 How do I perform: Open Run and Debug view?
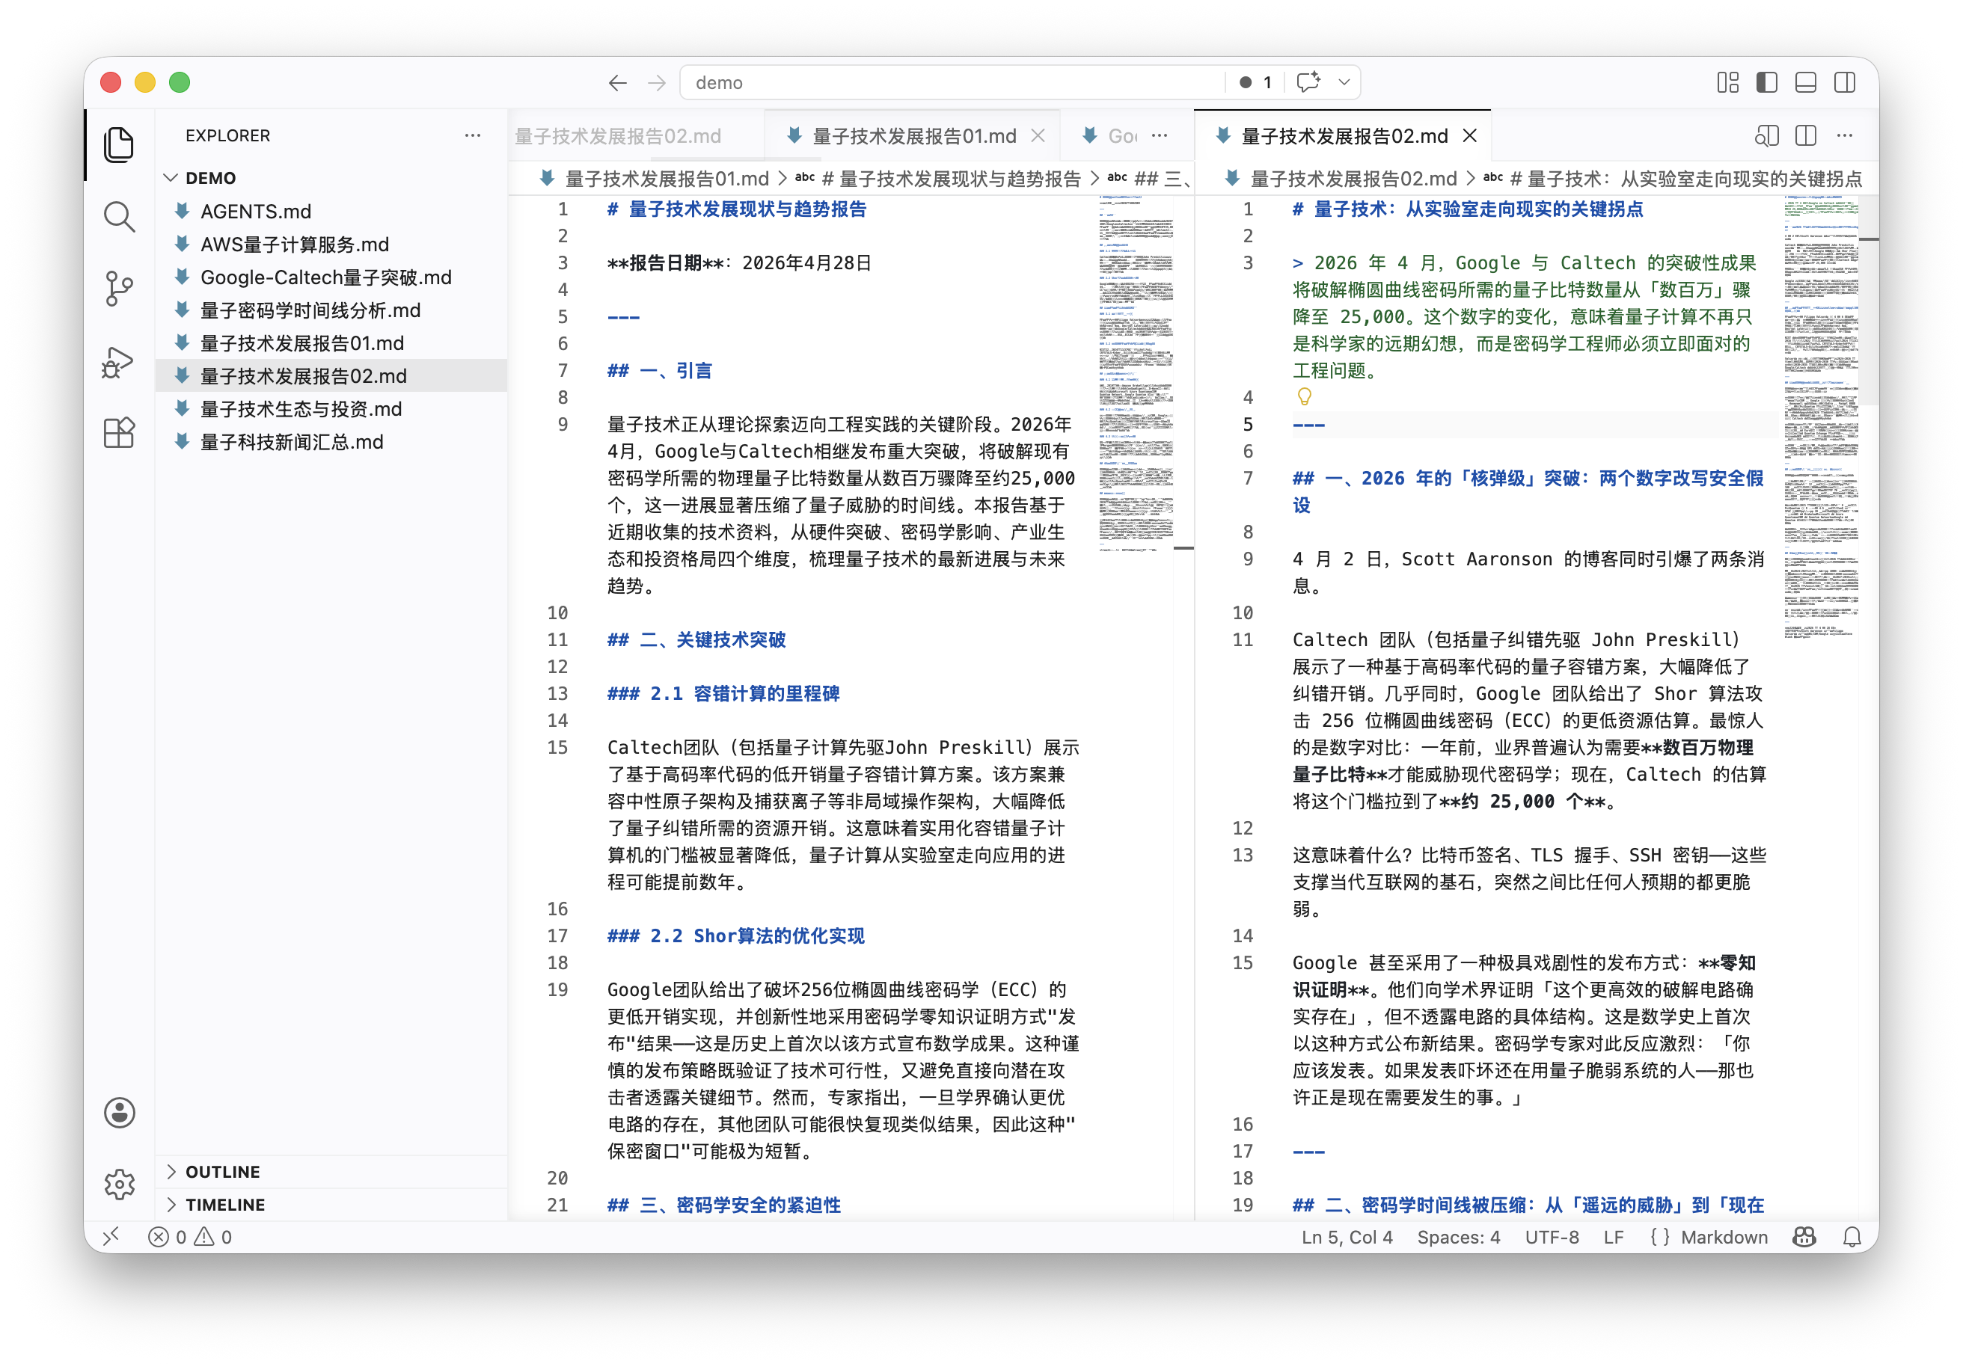click(x=119, y=361)
